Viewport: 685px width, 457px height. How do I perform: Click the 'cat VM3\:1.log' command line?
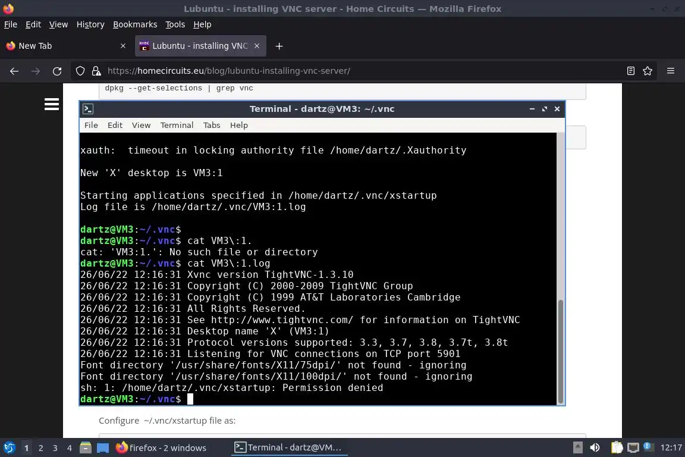click(175, 263)
